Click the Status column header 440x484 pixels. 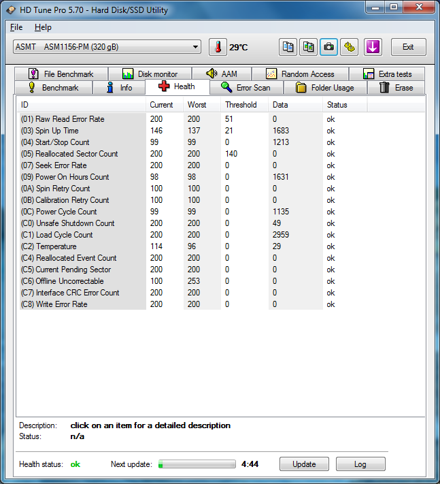(x=345, y=105)
